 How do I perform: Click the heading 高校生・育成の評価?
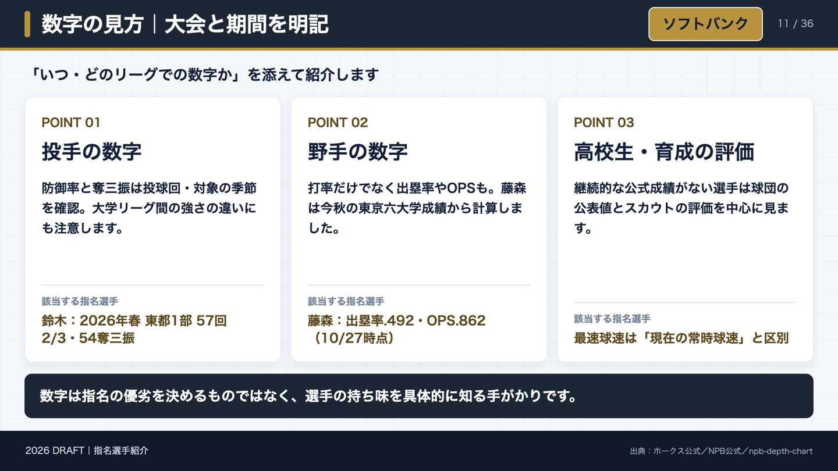coord(664,152)
